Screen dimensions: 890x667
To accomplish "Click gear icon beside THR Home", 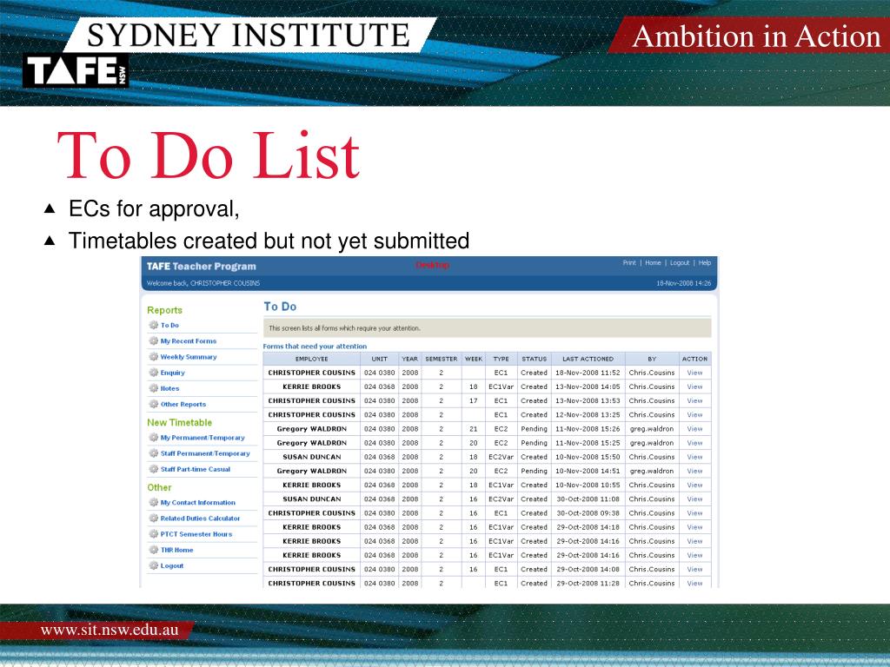I will coord(153,550).
